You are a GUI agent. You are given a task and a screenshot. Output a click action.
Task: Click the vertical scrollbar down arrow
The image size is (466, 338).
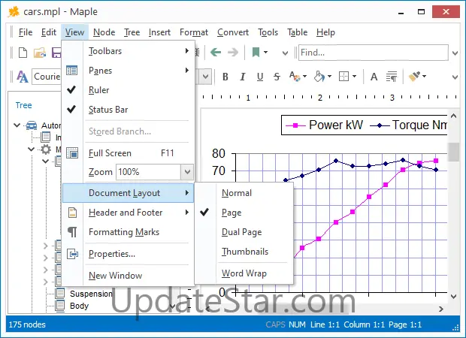(453, 296)
